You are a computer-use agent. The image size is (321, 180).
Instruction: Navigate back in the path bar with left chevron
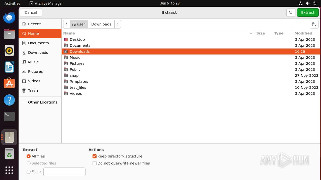click(x=66, y=24)
